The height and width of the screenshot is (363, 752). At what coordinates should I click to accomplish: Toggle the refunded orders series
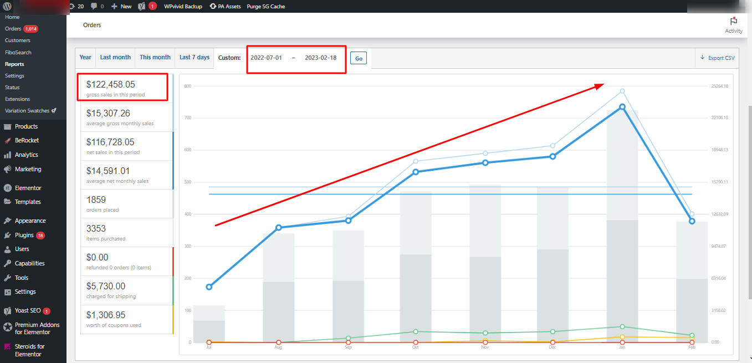click(x=127, y=262)
